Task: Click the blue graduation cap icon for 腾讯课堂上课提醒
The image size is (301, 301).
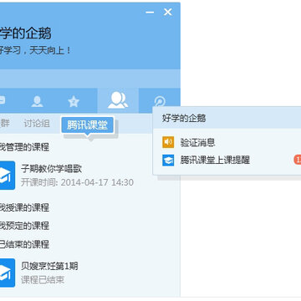Action: (x=168, y=161)
